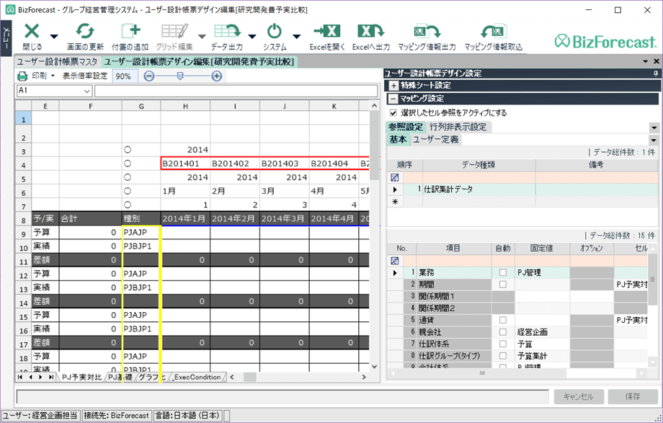
Task: Click the データ種類 column header
Action: click(479, 165)
